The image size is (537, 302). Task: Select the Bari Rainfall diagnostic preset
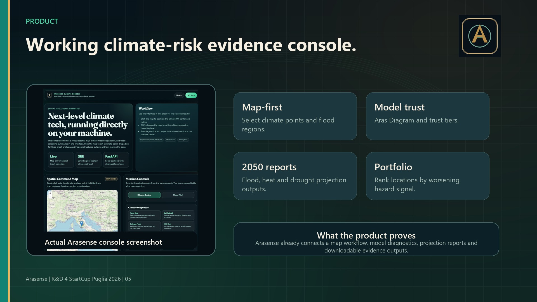(178, 215)
